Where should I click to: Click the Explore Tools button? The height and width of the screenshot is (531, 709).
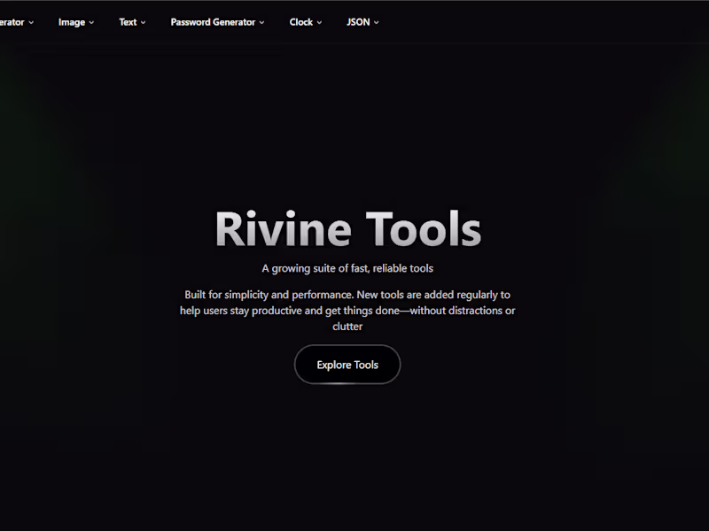pos(347,364)
